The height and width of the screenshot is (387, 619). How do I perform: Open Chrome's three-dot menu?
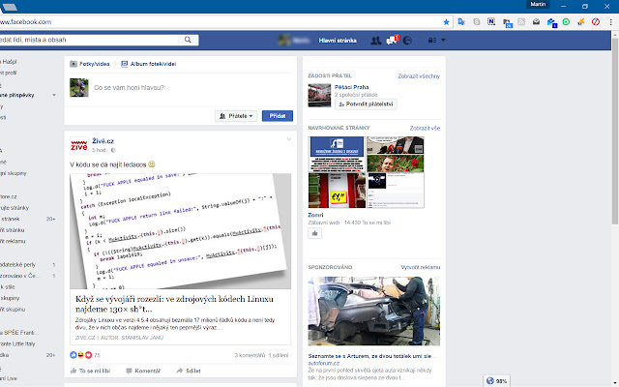point(610,22)
